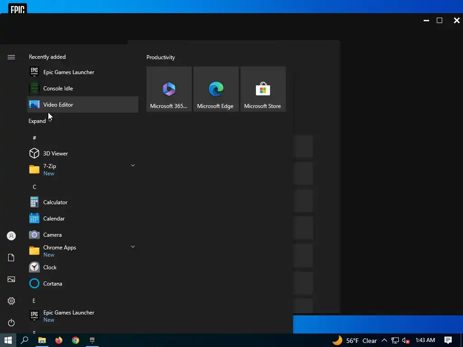Open Clock app
Screen dimensions: 463x347
pos(83,267)
